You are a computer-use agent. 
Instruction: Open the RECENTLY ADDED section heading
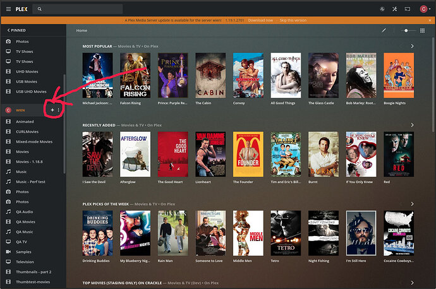[99, 125]
